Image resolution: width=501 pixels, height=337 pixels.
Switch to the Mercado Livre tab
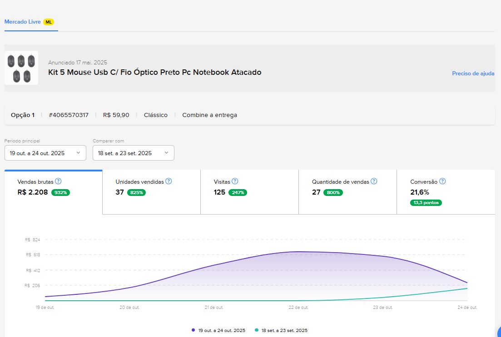click(x=23, y=22)
